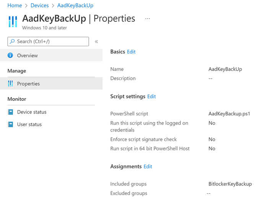Open User status under Monitor

[x=29, y=124]
